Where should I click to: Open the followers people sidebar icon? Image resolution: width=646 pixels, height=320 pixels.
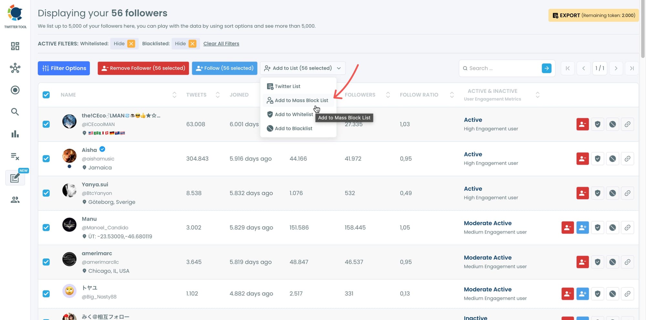click(x=15, y=200)
